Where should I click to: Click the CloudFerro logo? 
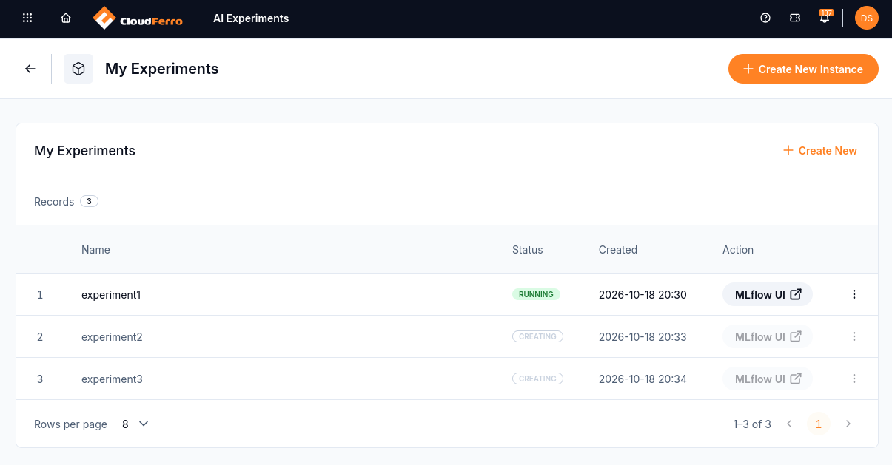pos(138,18)
